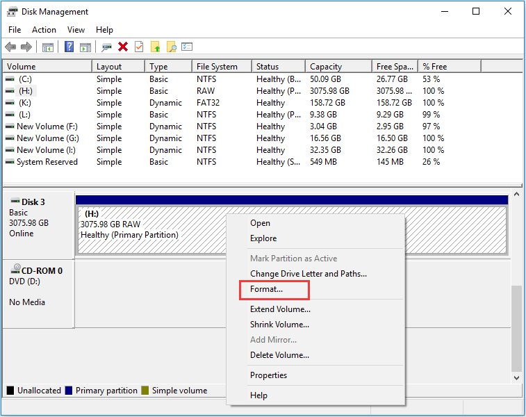526x417 pixels.
Task: Open the Action menu
Action: pos(44,30)
